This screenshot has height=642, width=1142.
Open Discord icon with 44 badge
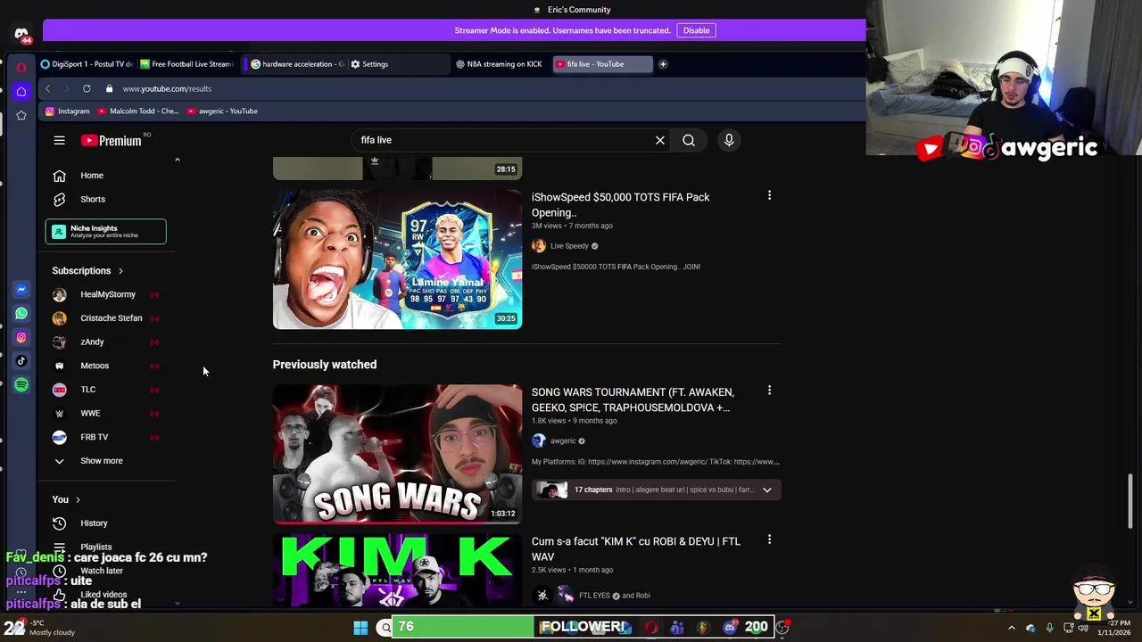(x=22, y=35)
